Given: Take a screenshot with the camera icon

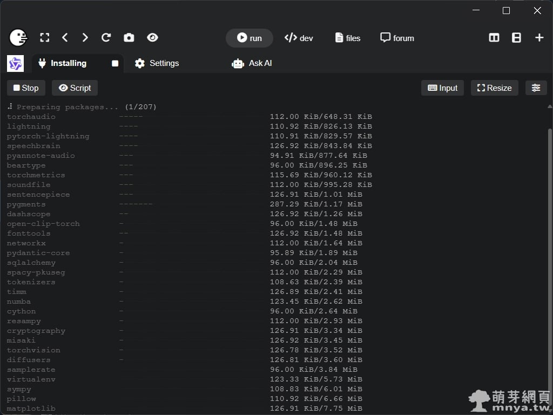Looking at the screenshot, I should pos(129,38).
